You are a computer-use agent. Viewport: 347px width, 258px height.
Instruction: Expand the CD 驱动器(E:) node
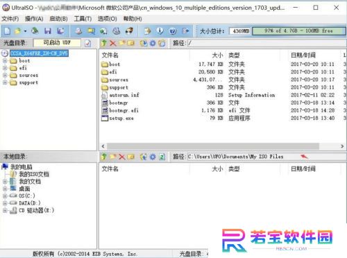click(5, 210)
